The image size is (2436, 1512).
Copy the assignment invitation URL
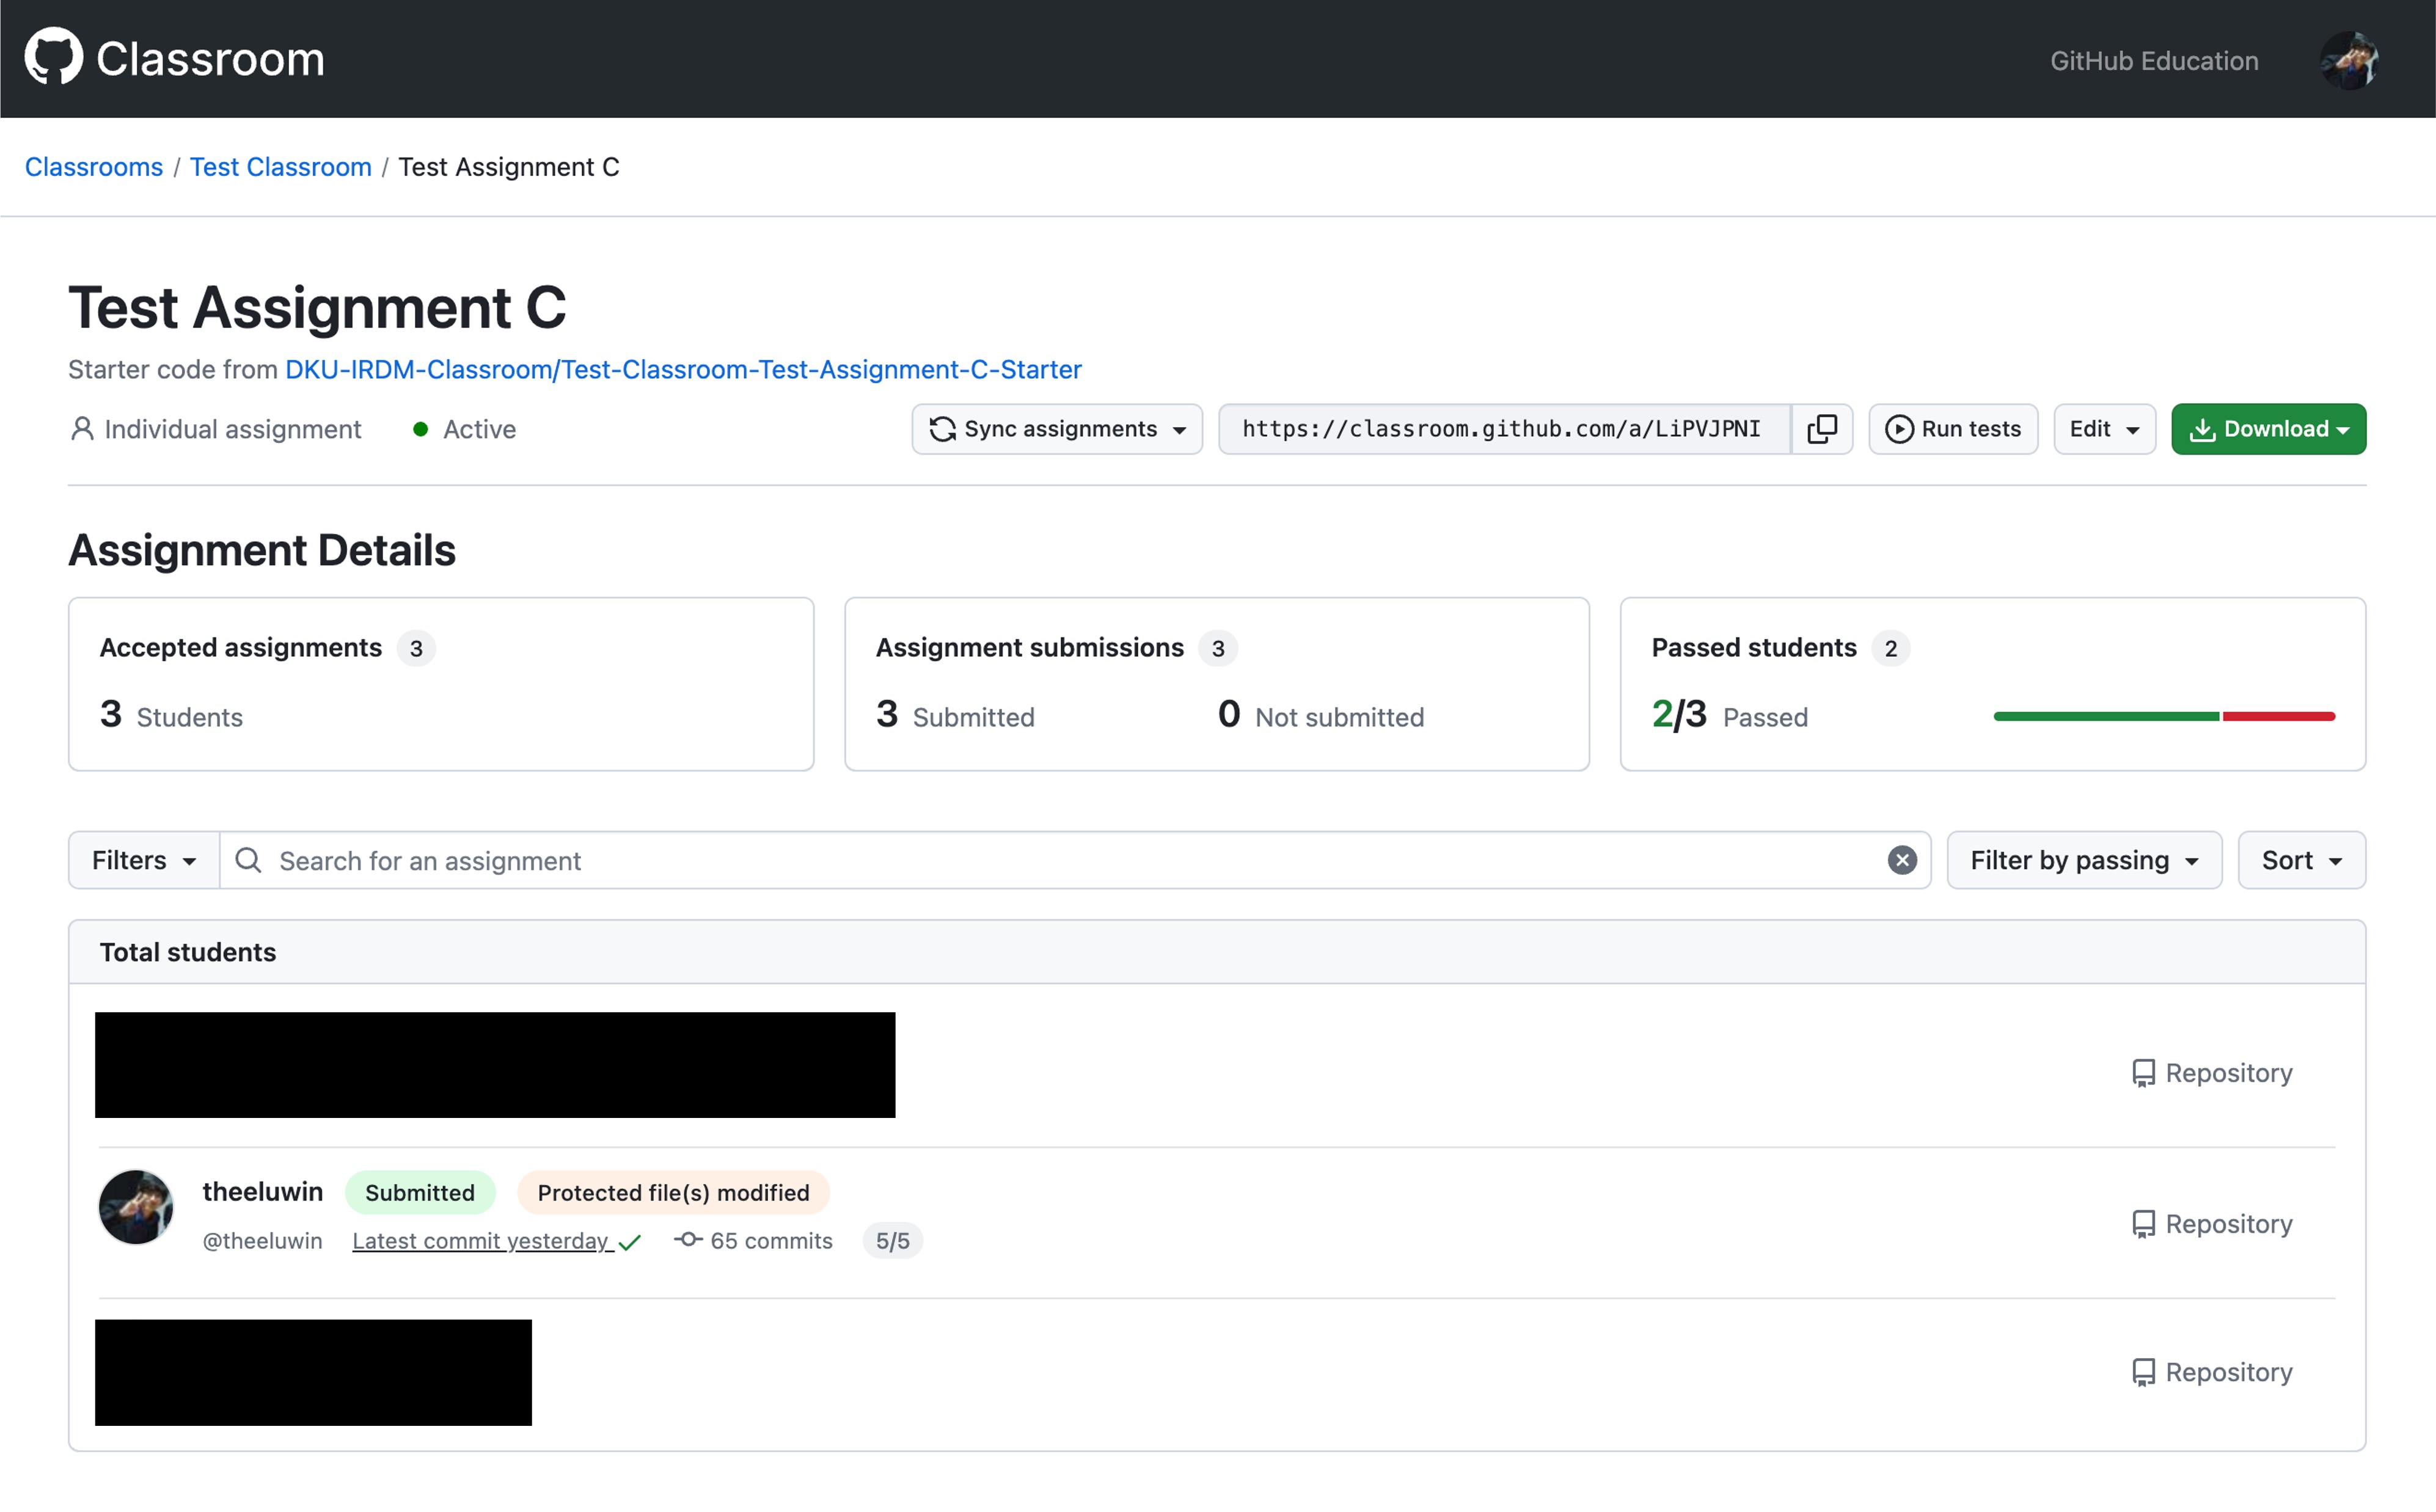tap(1821, 429)
